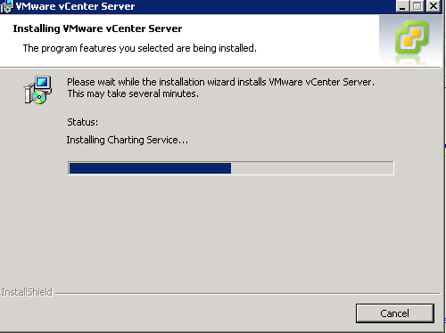Image resolution: width=446 pixels, height=333 pixels.
Task: Click the separator line beside InstallShield
Action: click(247, 294)
